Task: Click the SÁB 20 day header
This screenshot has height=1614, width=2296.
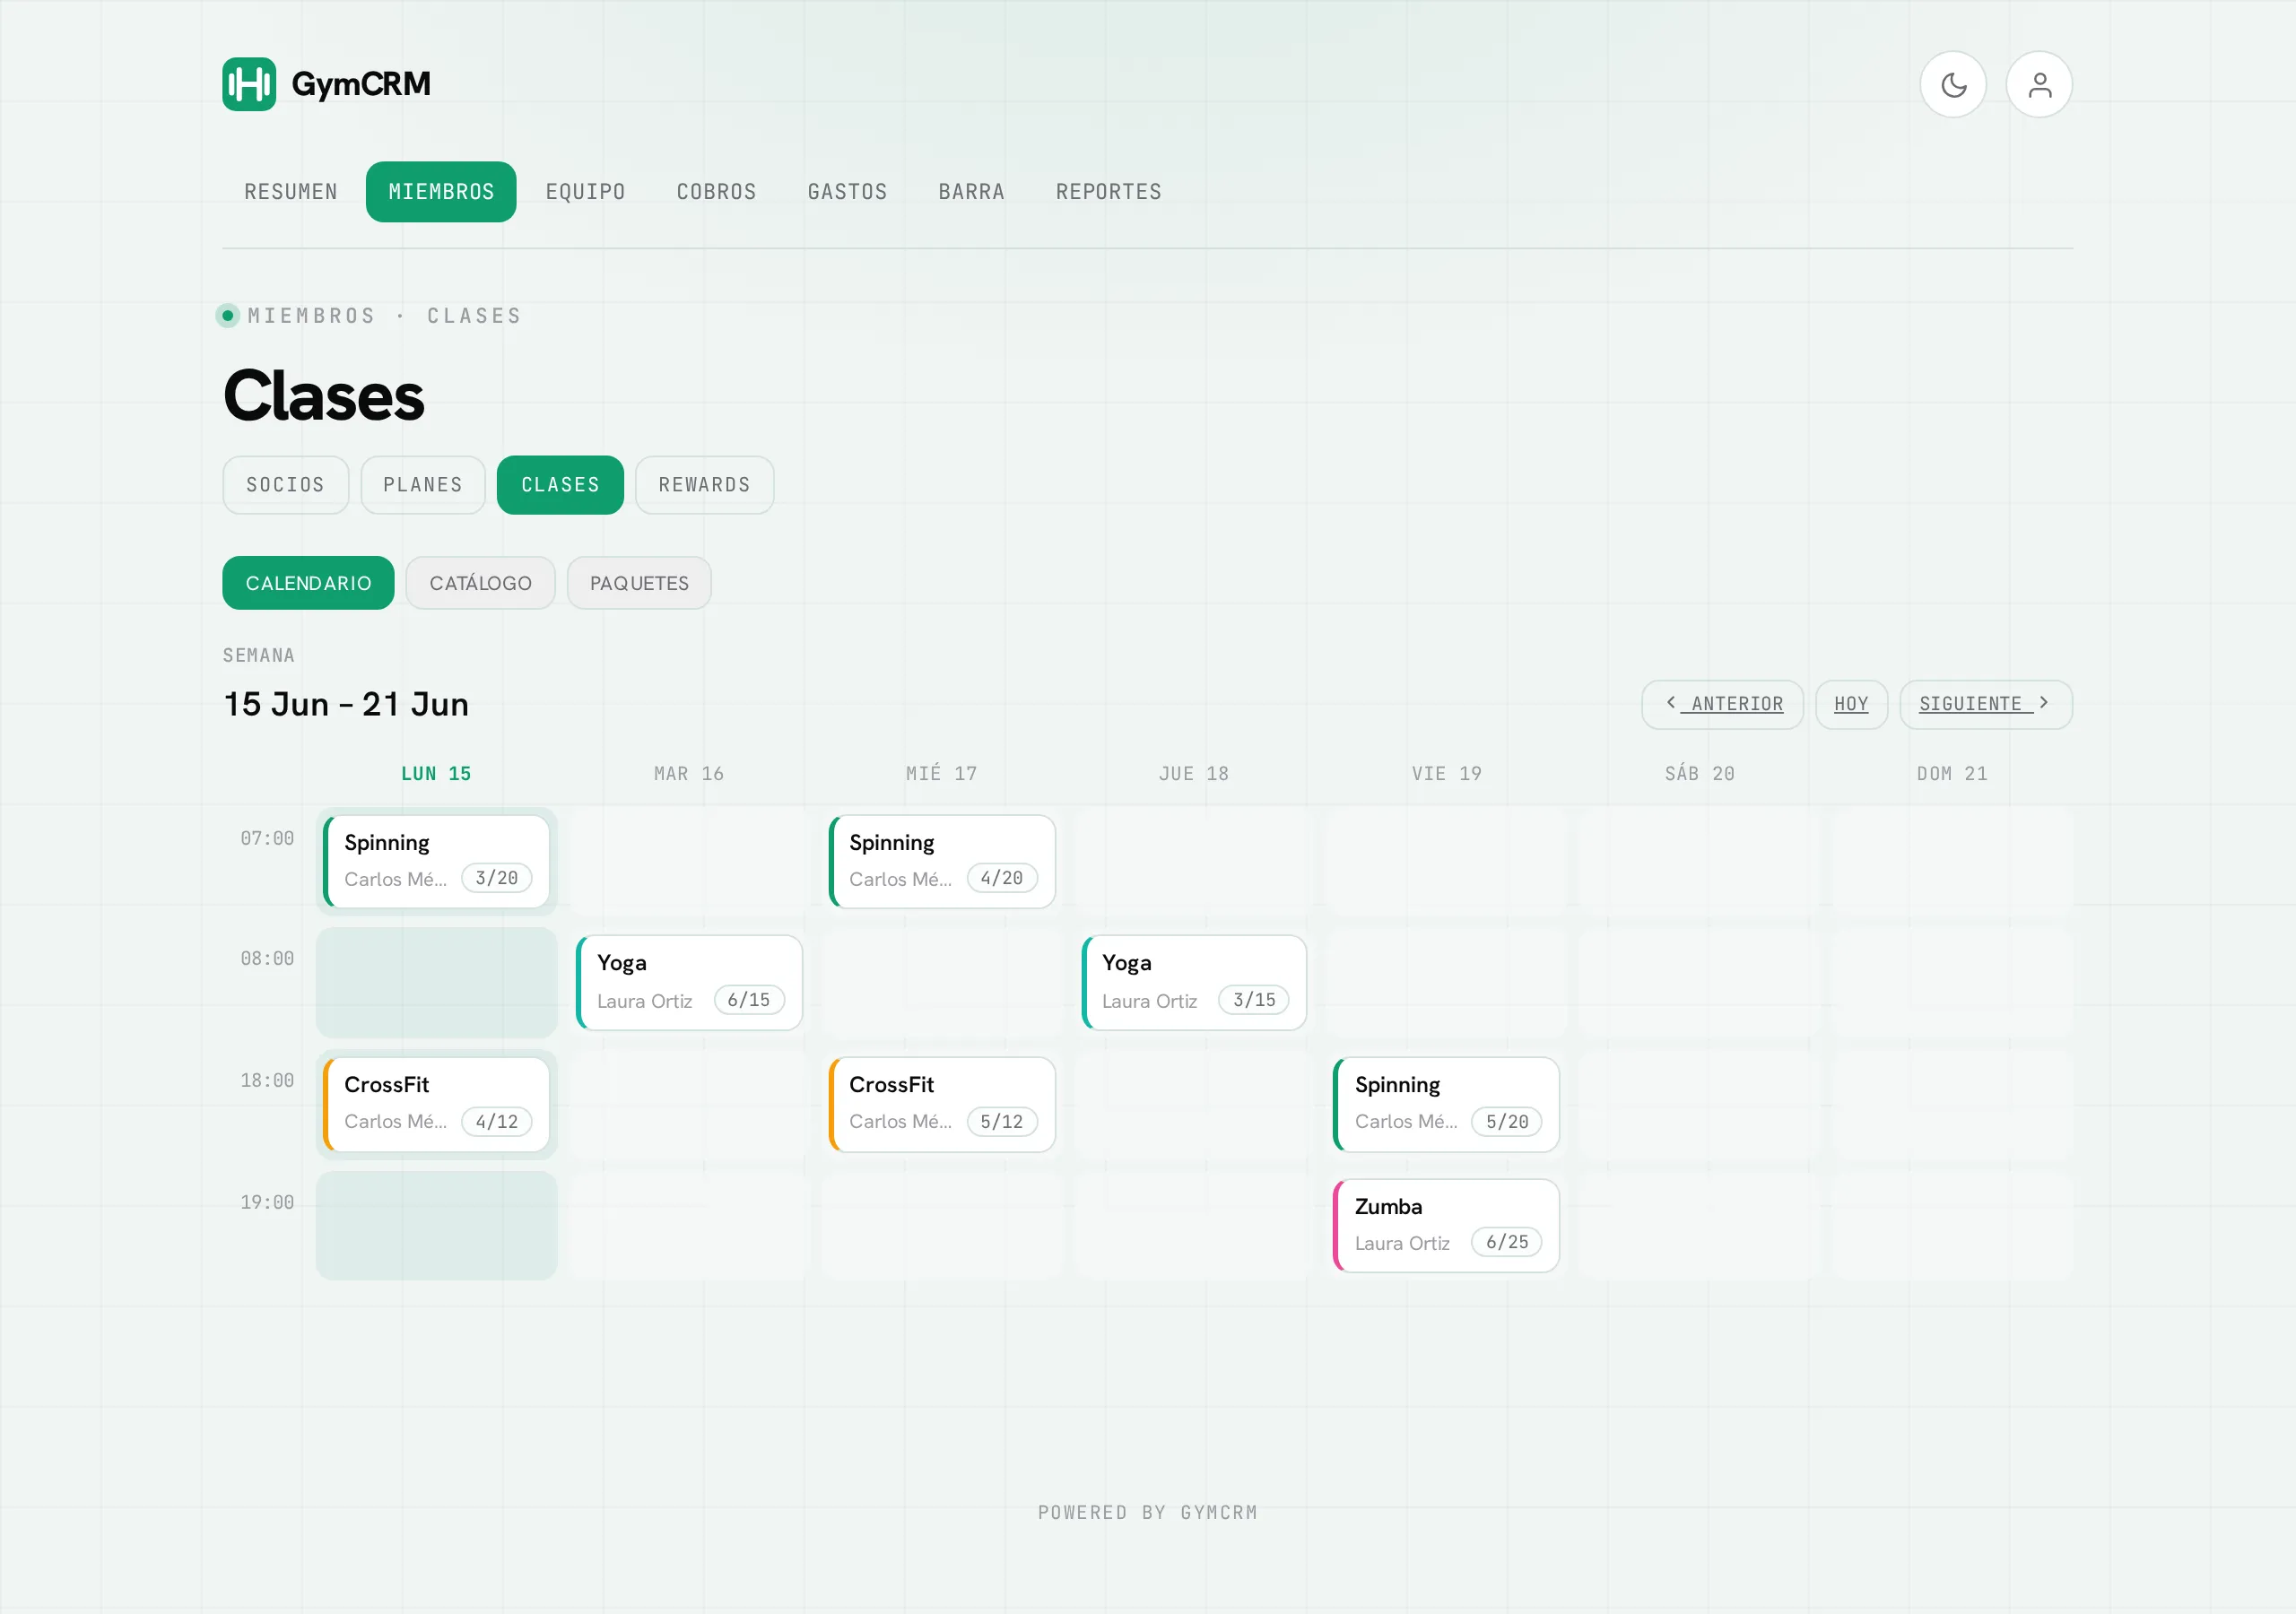Action: (x=1700, y=774)
